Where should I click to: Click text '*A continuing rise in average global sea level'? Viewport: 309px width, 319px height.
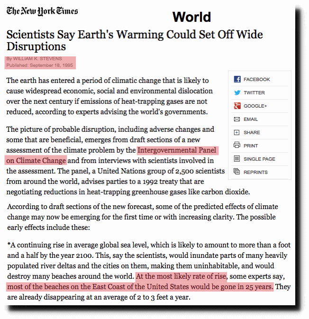tap(78, 245)
